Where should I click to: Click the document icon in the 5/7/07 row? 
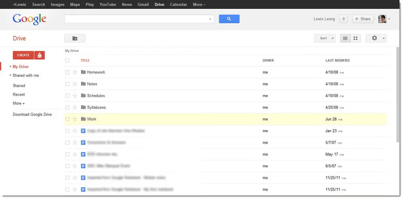83,142
